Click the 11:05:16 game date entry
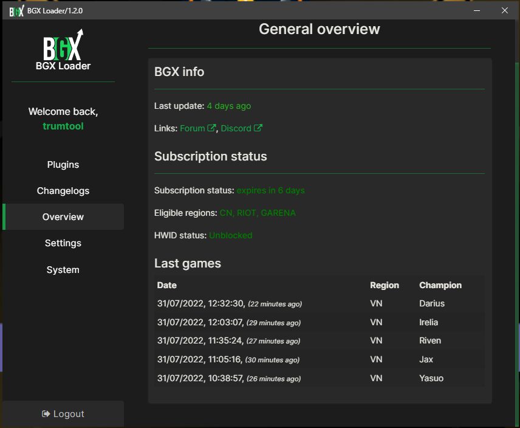Screen dimensions: 520x428 (228, 360)
